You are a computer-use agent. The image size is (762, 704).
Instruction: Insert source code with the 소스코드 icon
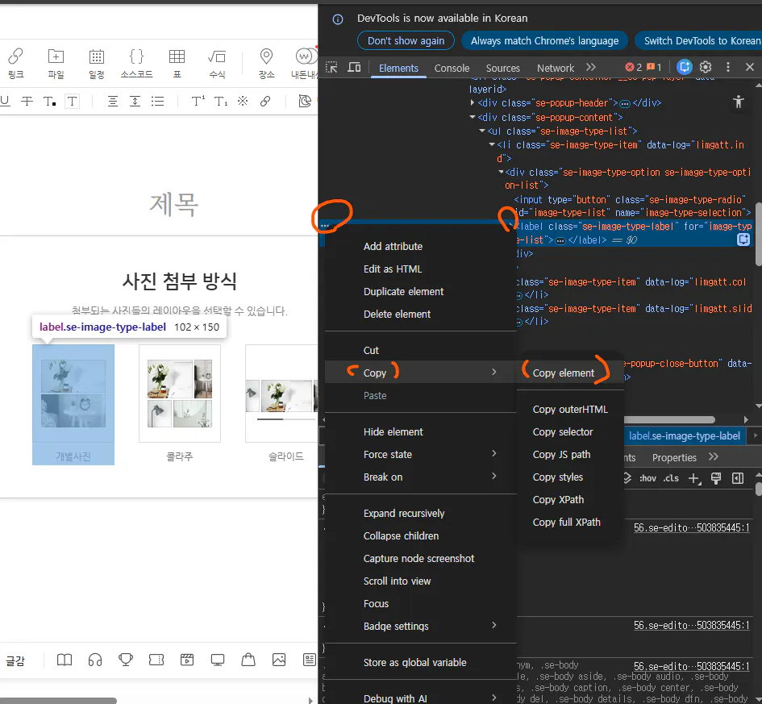[136, 63]
